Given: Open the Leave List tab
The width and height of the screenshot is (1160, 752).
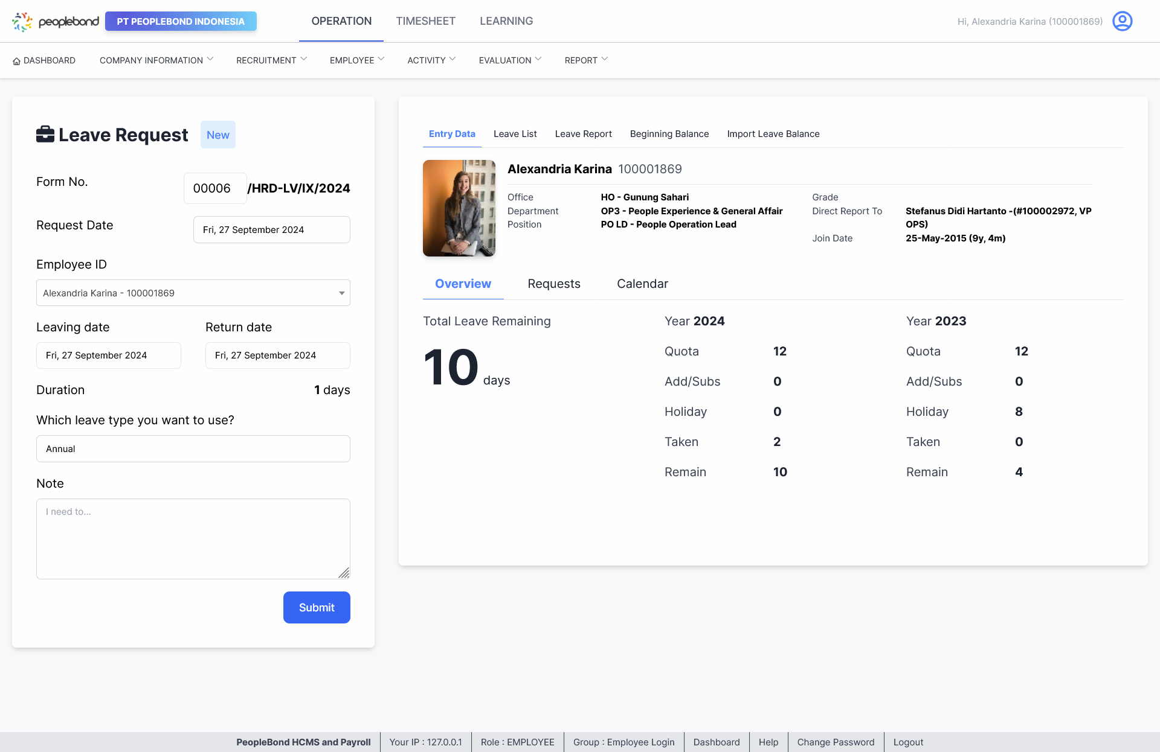Looking at the screenshot, I should point(515,134).
